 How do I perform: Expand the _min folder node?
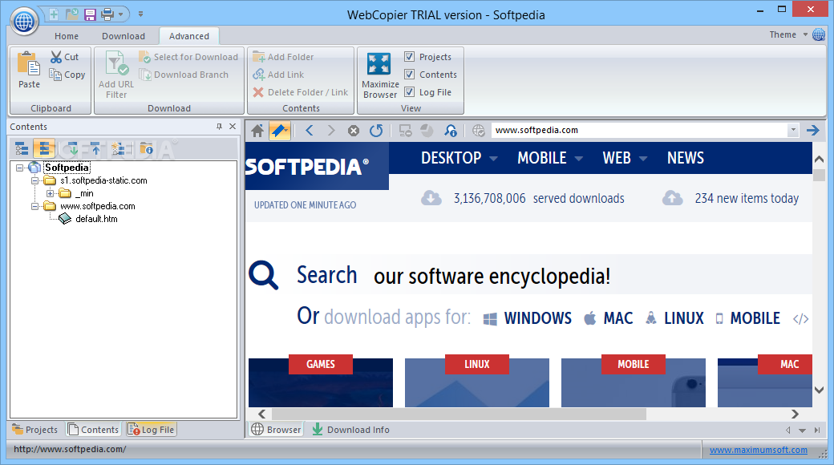50,194
